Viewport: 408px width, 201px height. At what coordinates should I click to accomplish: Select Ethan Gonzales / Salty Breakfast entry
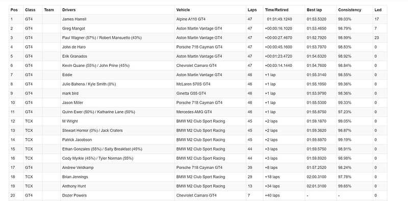102,149
